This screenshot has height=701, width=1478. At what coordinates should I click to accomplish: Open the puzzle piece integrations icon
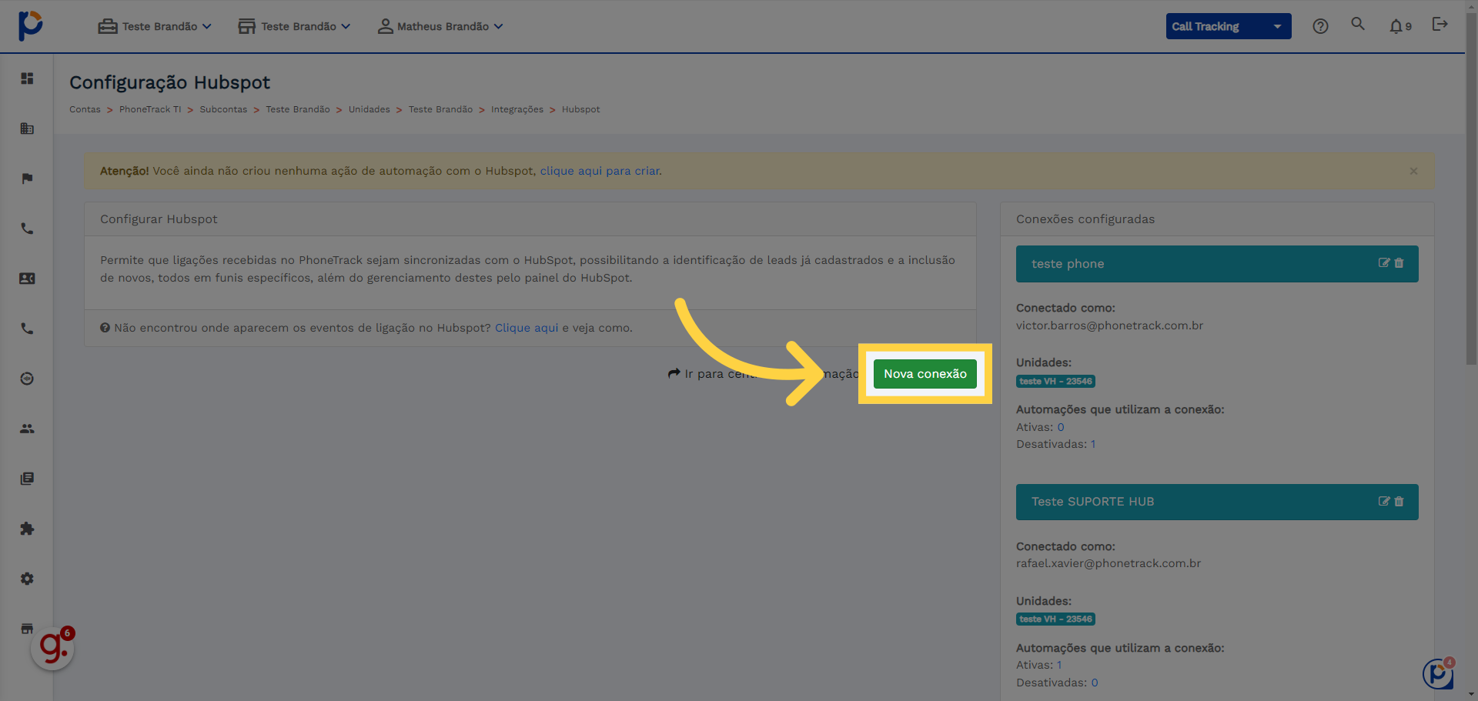(x=27, y=529)
